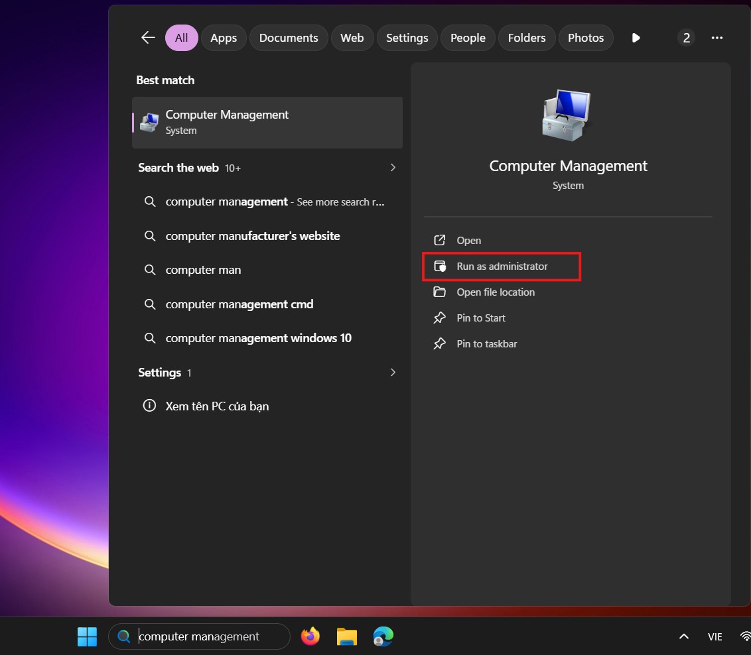Select the Documents filter tab
Viewport: 751px width, 655px height.
click(x=289, y=38)
